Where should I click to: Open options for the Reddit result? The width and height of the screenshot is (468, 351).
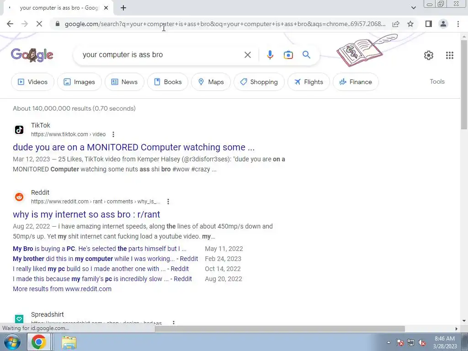168,202
